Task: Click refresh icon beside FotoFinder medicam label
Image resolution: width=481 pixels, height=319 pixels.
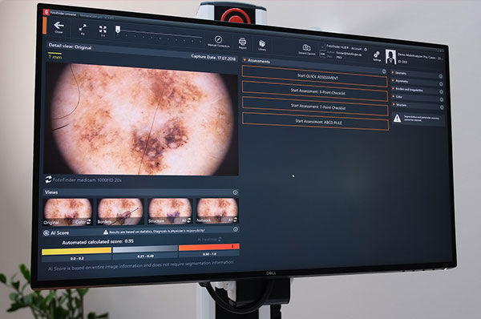Action: pyautogui.click(x=48, y=180)
